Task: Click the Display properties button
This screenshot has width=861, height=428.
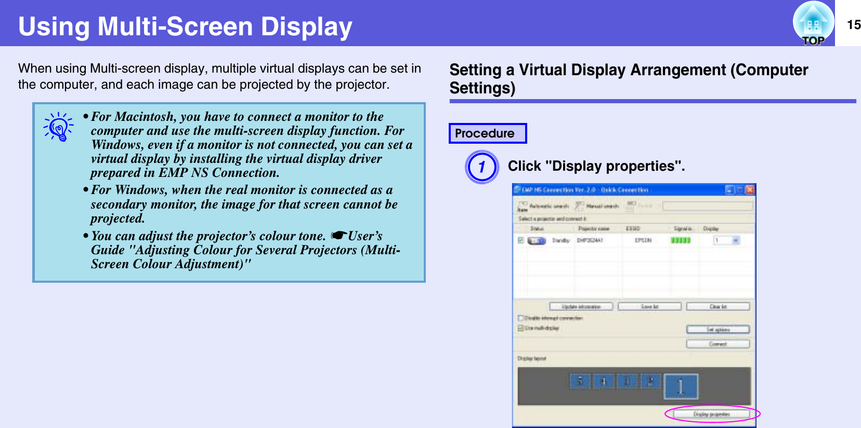Action: click(711, 414)
